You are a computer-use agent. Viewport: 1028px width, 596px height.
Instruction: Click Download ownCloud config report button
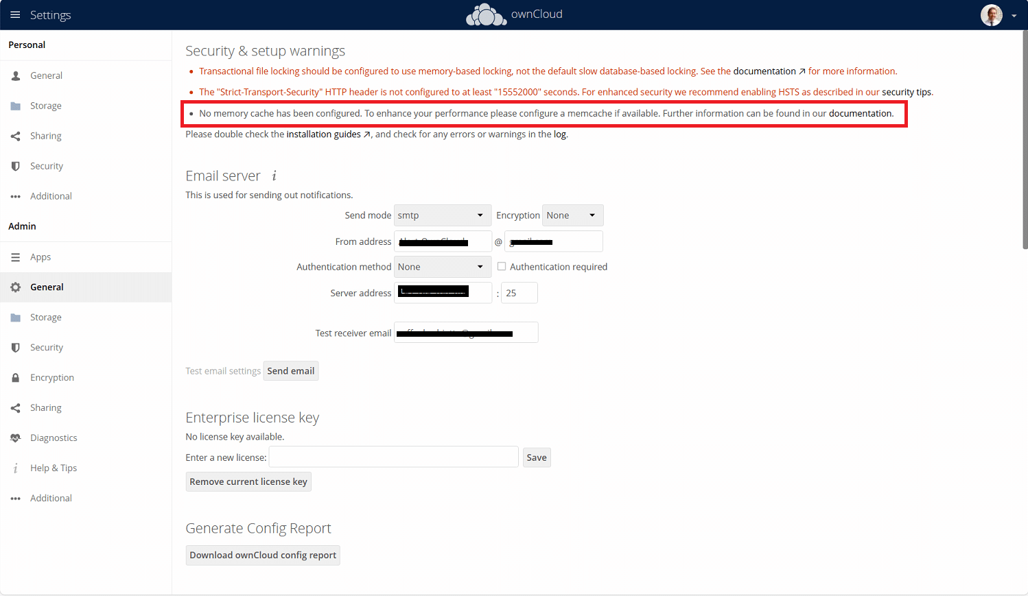pyautogui.click(x=263, y=555)
